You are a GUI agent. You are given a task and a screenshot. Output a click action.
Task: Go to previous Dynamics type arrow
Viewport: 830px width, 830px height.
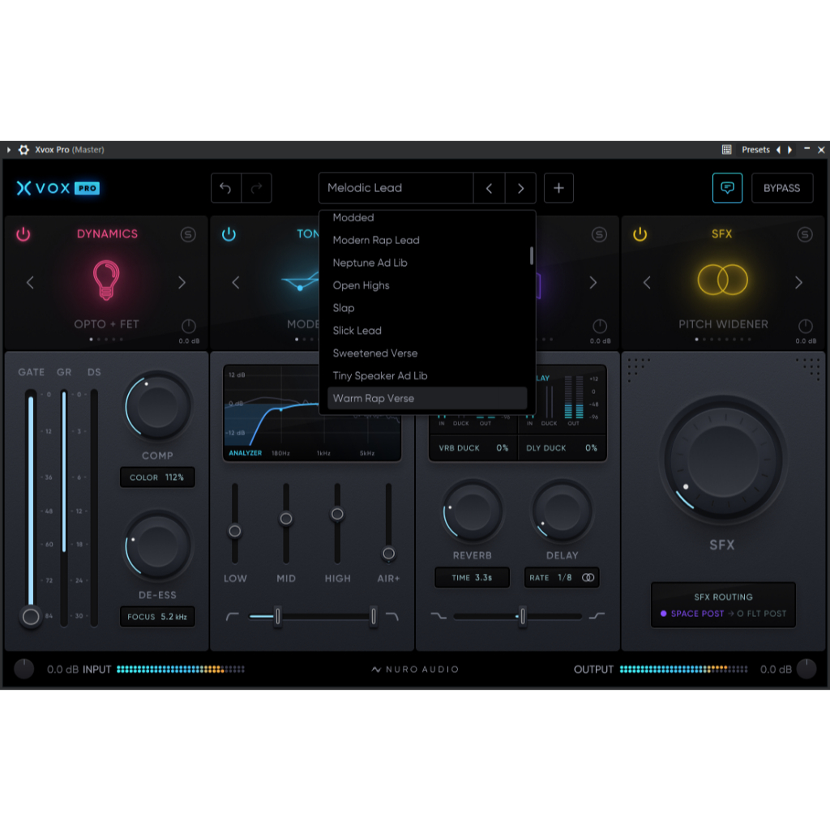tap(30, 282)
